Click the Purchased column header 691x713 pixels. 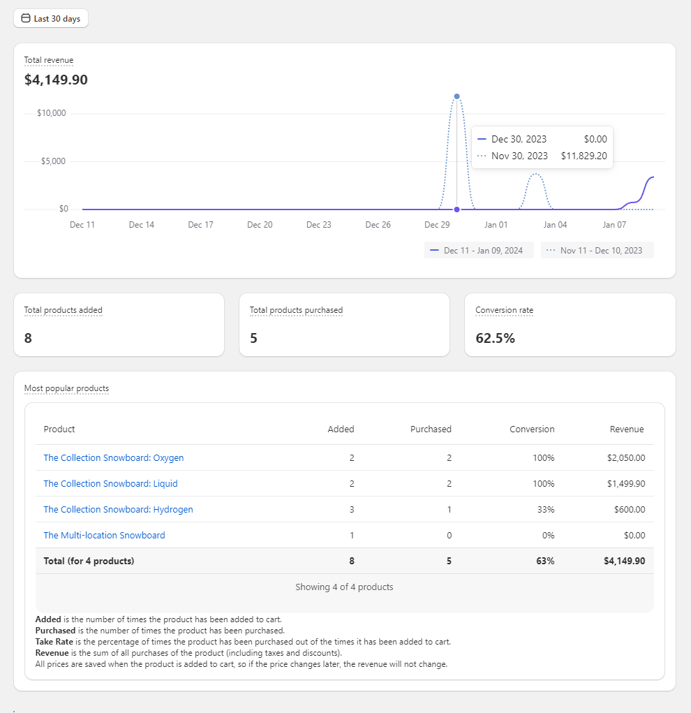[x=431, y=429]
